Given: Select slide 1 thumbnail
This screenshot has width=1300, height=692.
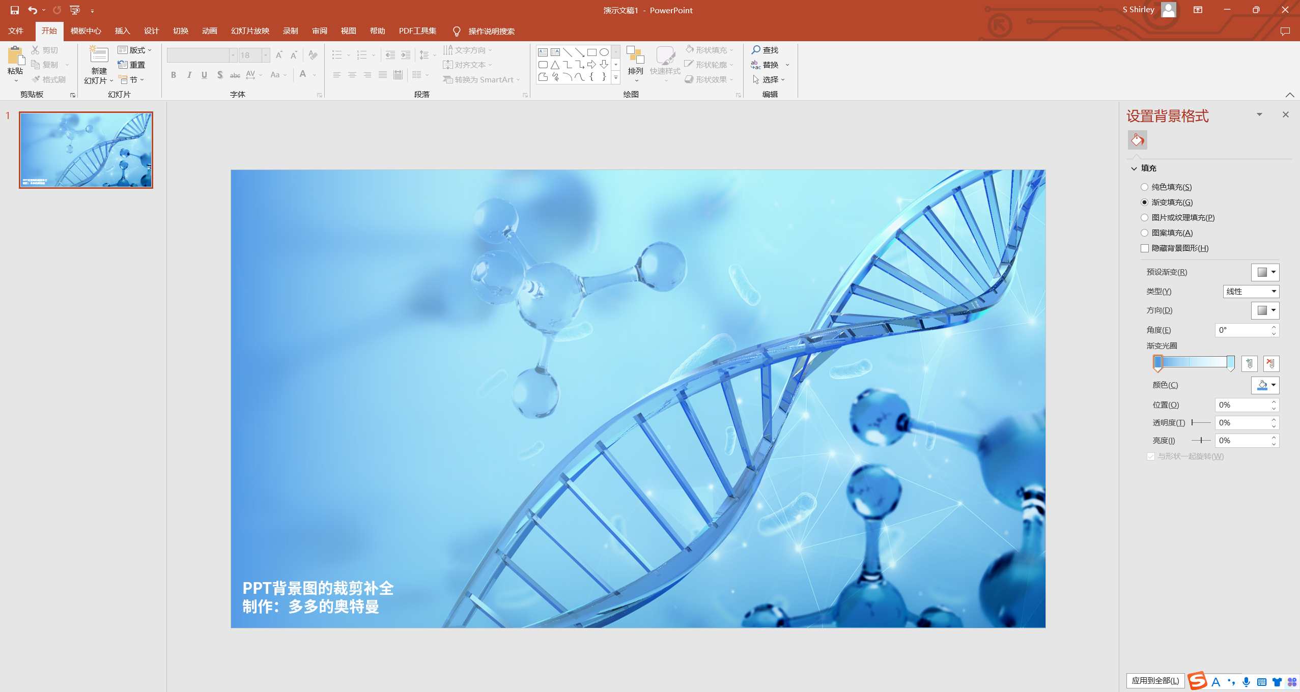Looking at the screenshot, I should [x=86, y=150].
